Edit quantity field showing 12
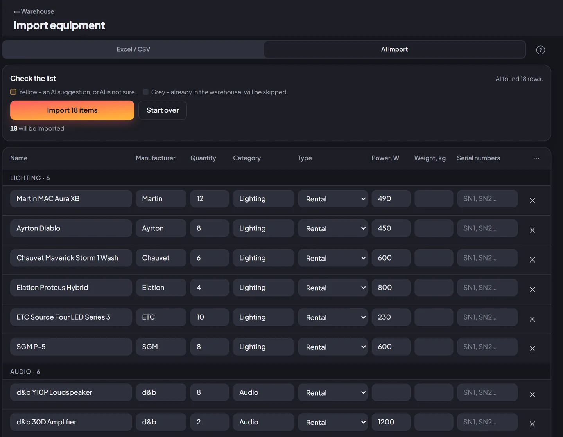This screenshot has width=563, height=437. (x=210, y=199)
